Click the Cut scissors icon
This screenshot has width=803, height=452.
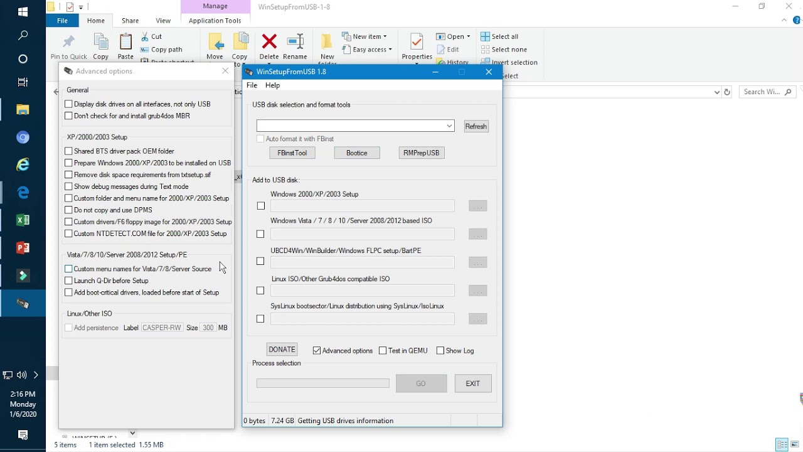click(x=146, y=36)
